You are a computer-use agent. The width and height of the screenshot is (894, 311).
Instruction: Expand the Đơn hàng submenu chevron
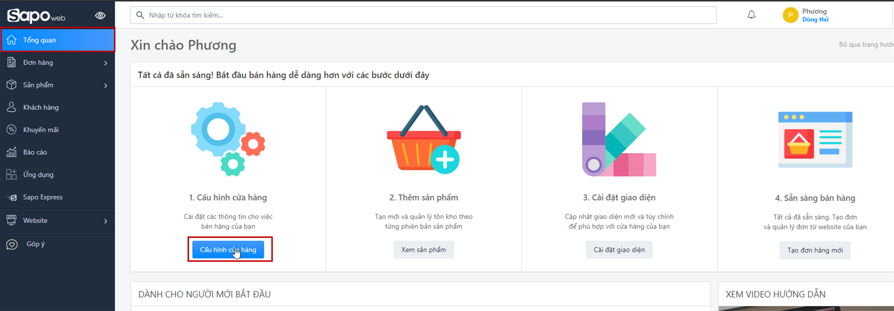coord(106,63)
